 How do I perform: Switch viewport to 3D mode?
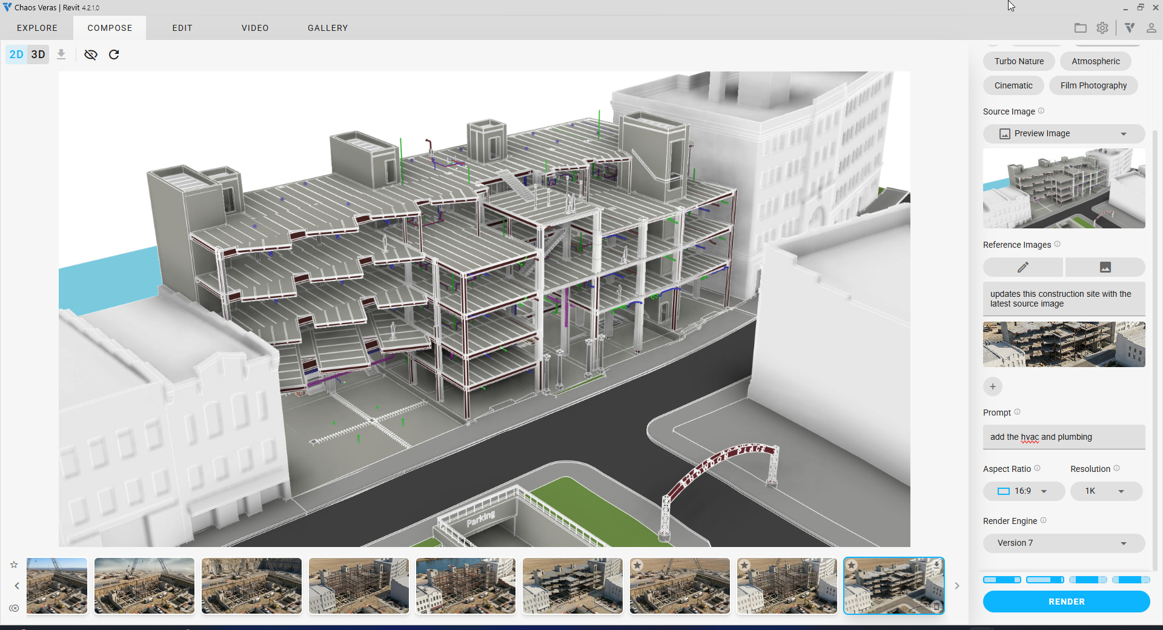coord(38,55)
